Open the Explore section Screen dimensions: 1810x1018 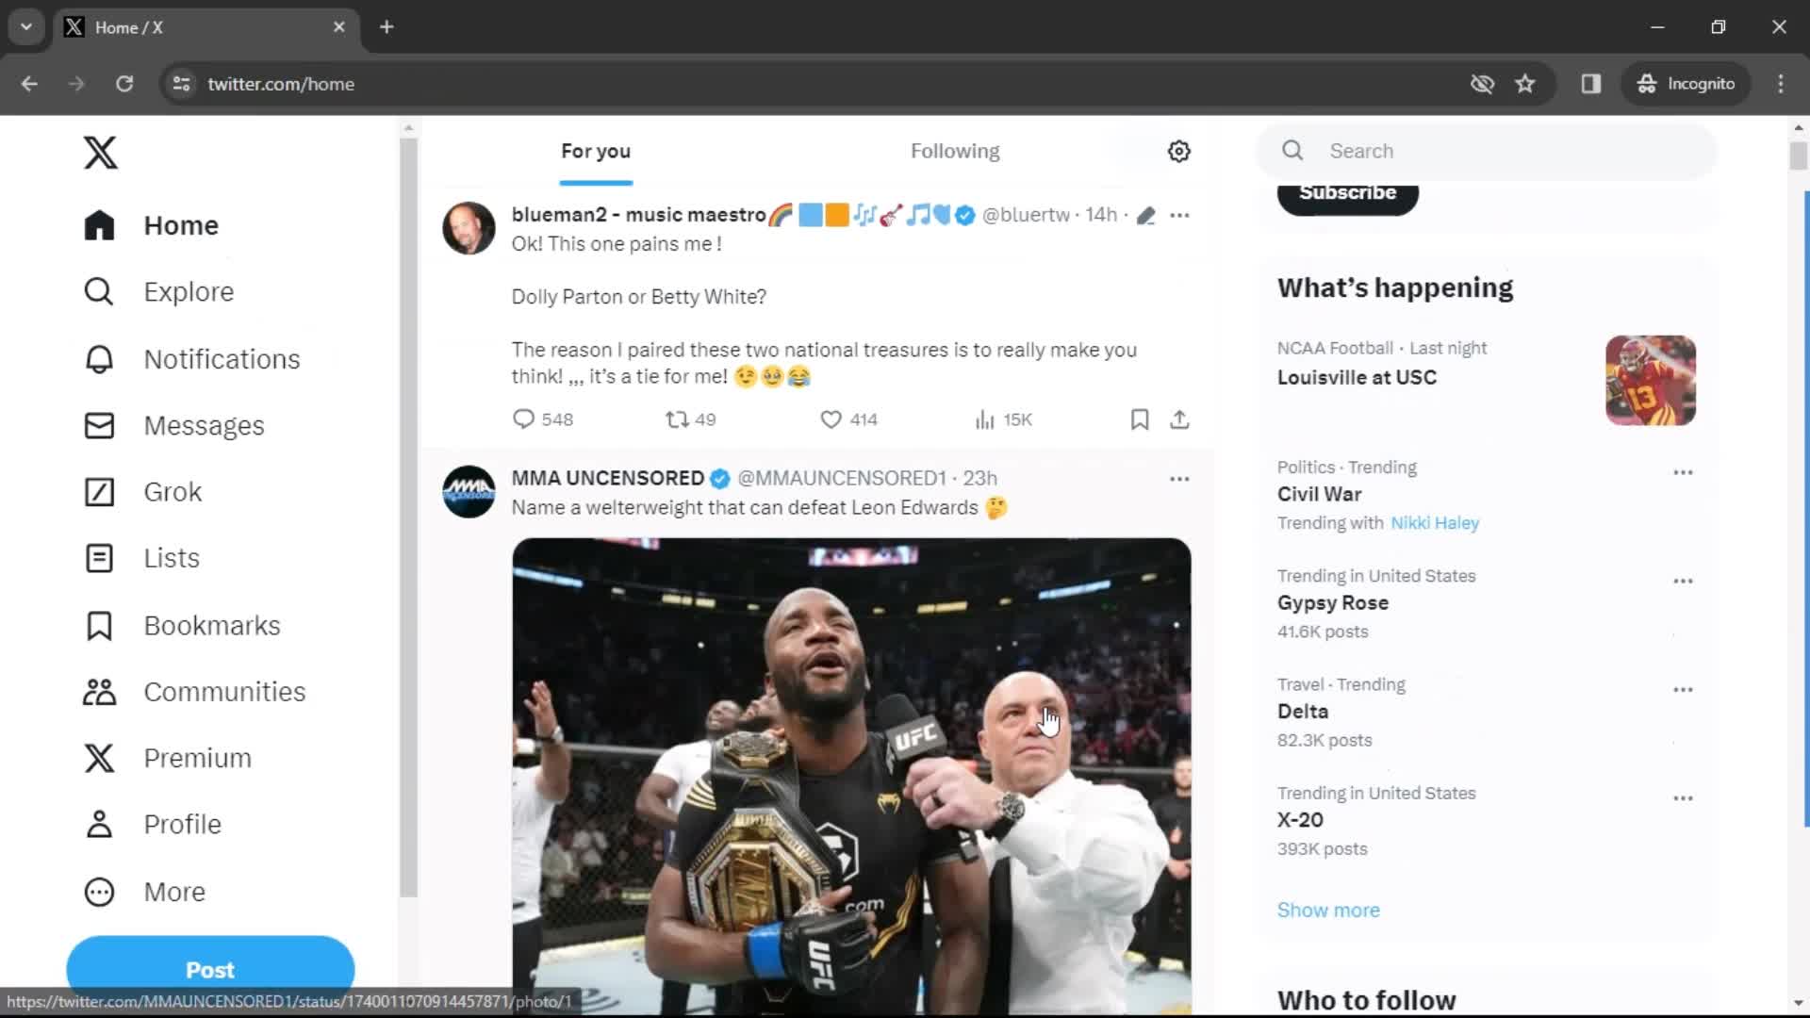pyautogui.click(x=188, y=291)
